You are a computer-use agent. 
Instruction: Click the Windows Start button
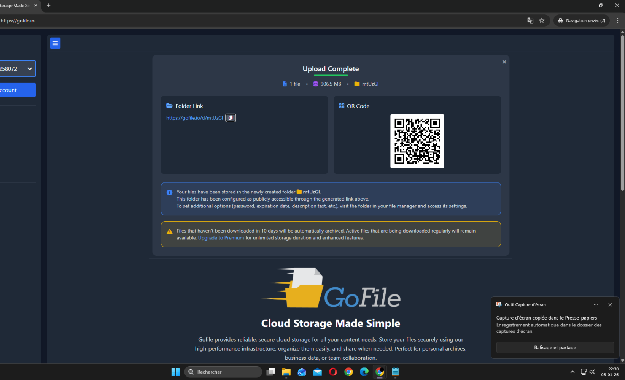(x=175, y=372)
